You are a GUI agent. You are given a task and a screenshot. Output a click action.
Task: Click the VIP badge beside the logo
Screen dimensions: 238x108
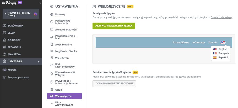point(20,3)
